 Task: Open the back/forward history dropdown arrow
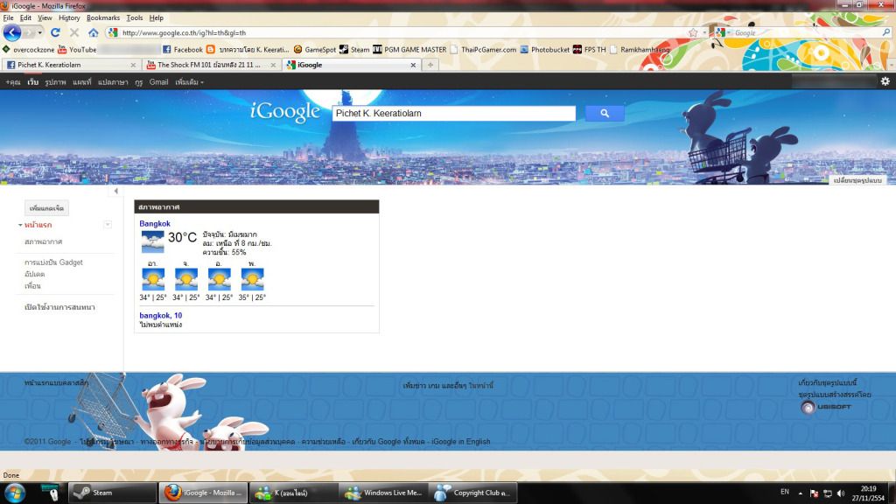(x=39, y=32)
